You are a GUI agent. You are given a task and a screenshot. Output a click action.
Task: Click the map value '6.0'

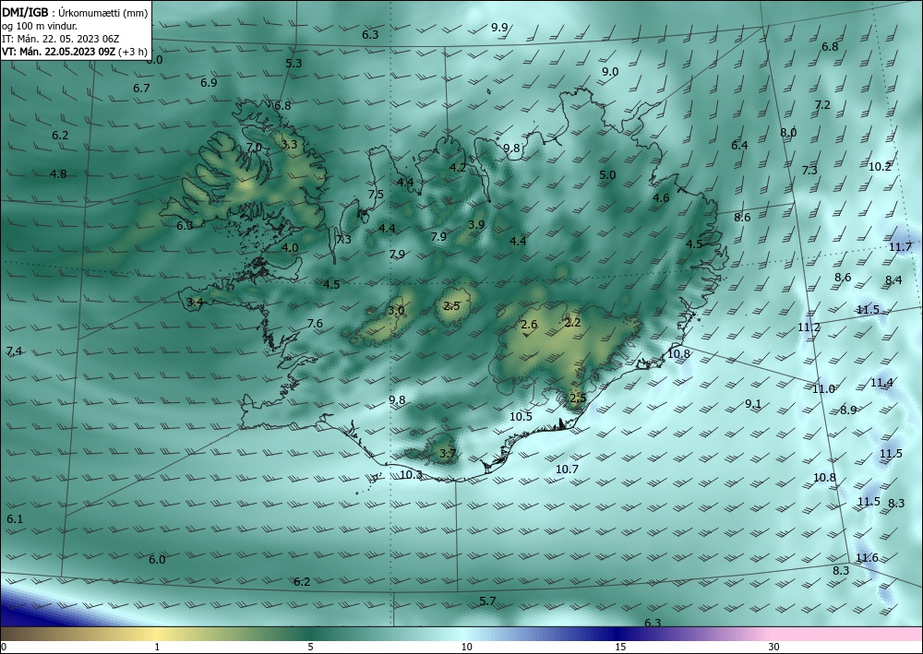point(157,559)
